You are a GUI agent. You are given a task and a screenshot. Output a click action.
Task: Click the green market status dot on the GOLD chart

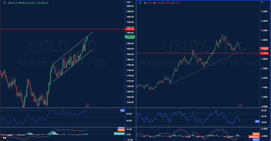[5, 3]
